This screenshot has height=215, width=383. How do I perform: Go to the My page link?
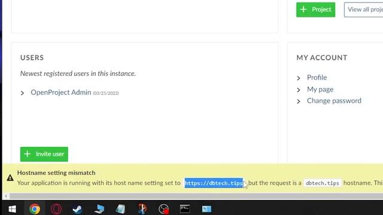point(320,89)
